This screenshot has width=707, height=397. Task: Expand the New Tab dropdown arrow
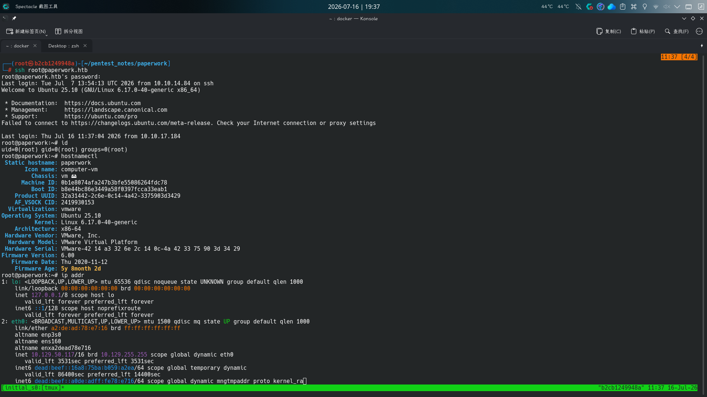[46, 35]
